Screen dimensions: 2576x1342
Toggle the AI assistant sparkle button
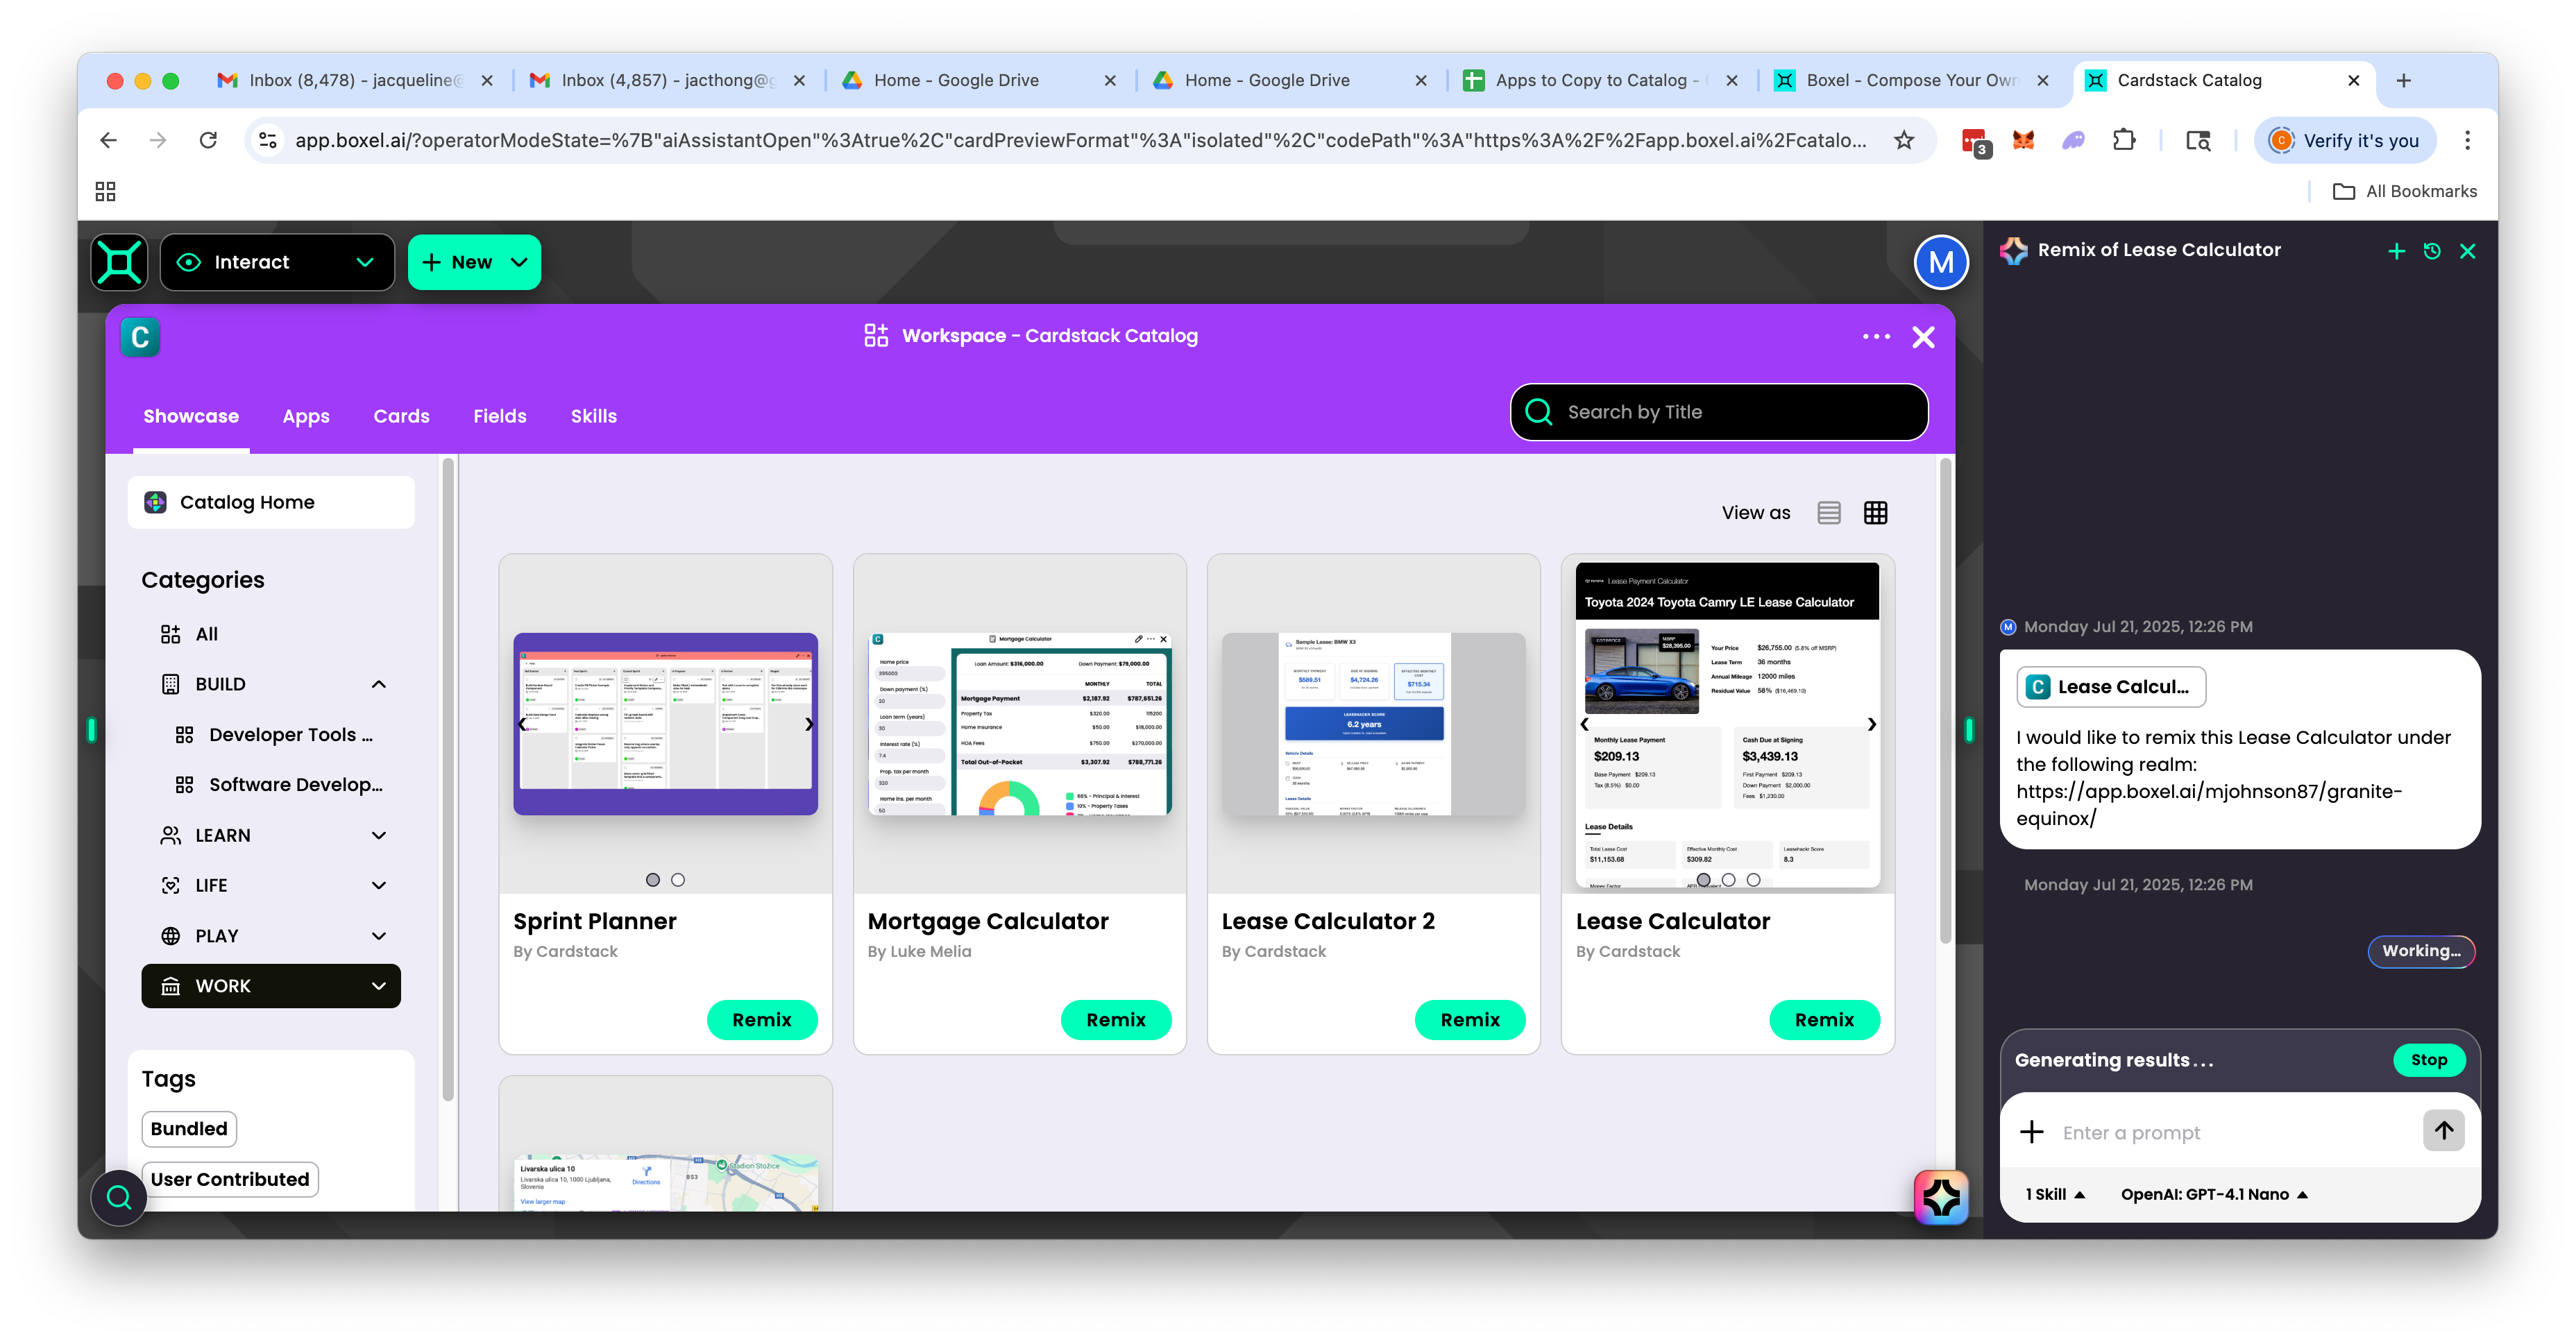click(x=1941, y=1197)
